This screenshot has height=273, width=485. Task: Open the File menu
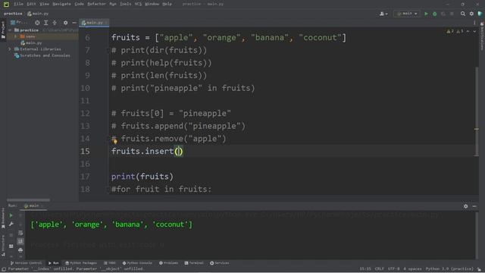click(x=18, y=4)
